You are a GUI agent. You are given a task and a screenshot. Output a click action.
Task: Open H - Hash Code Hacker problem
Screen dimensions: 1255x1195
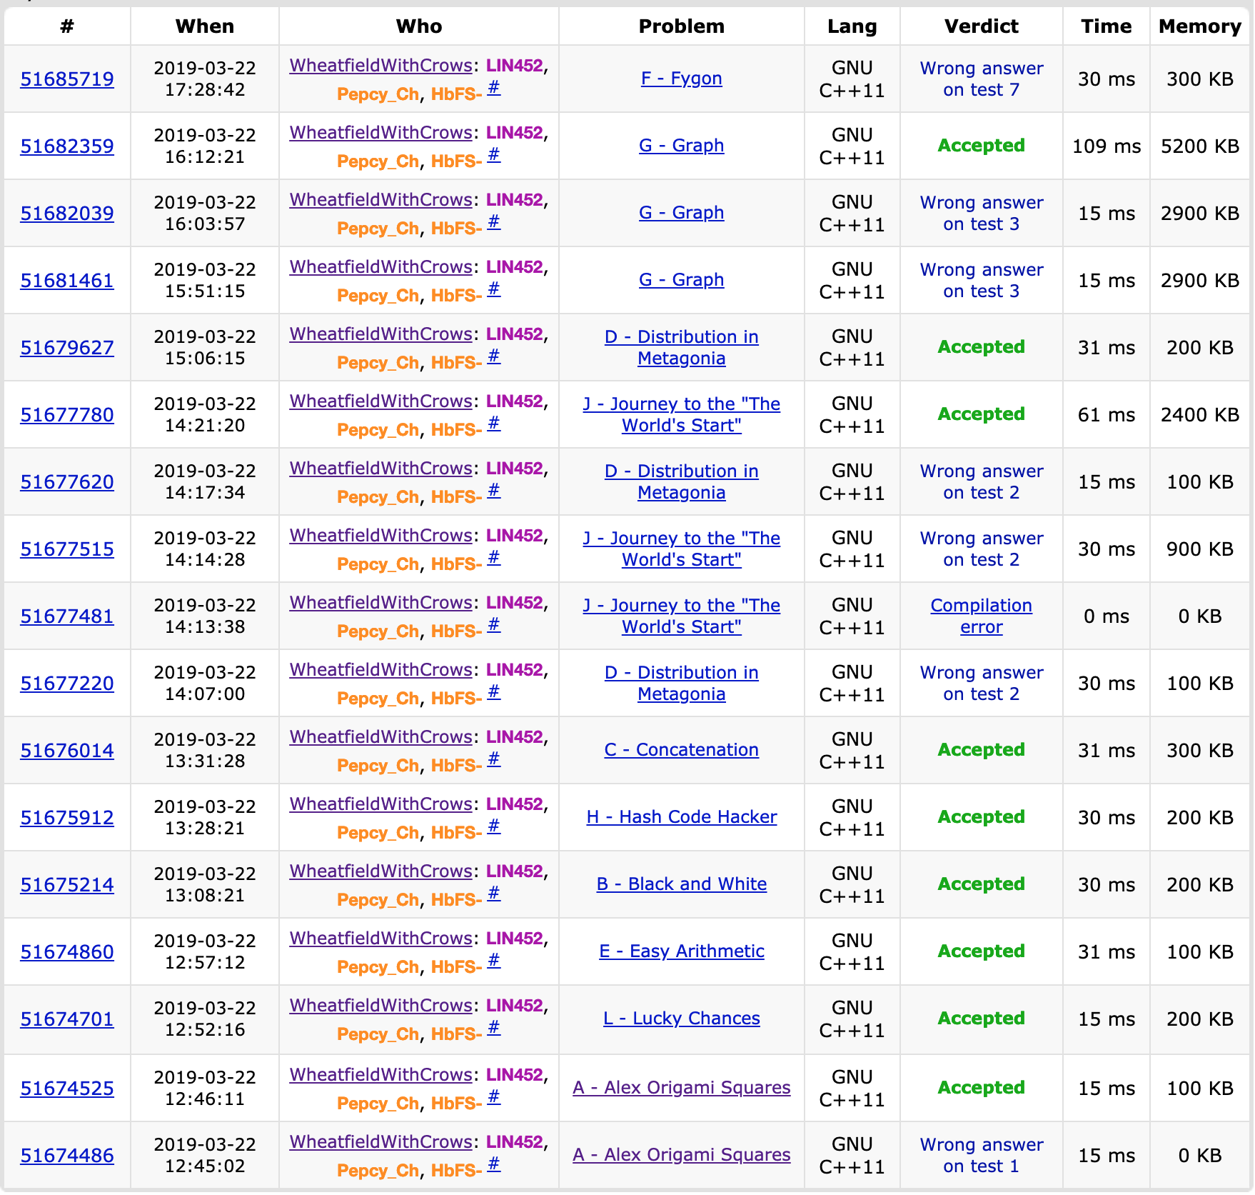[x=681, y=817]
